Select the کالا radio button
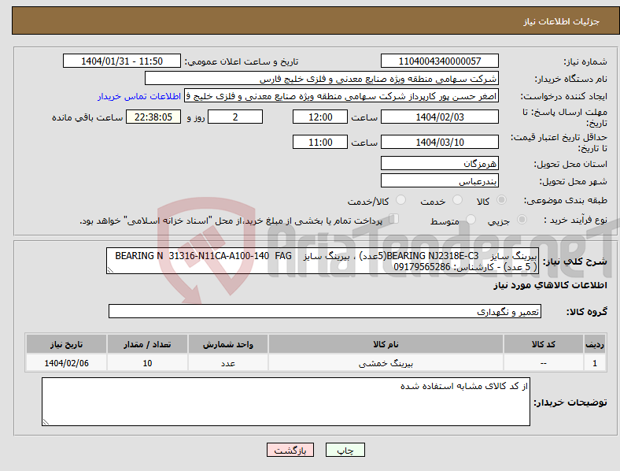Viewport: 620px width, 471px height. 501,200
